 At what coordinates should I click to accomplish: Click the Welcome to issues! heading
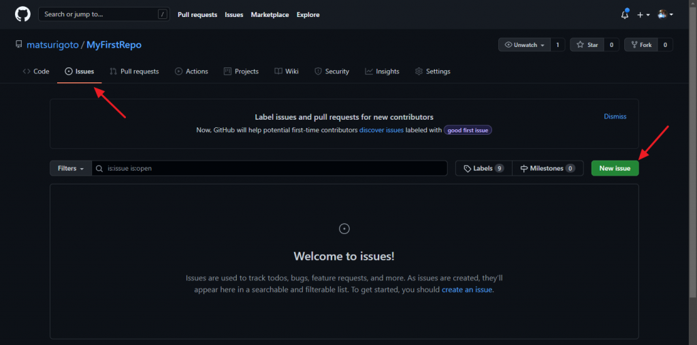point(344,257)
